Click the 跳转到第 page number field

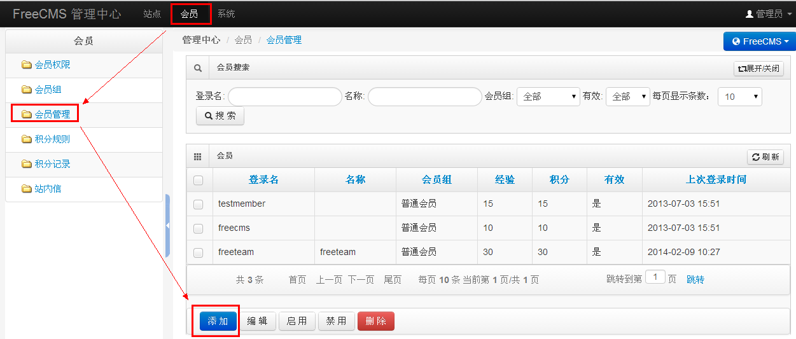[655, 277]
